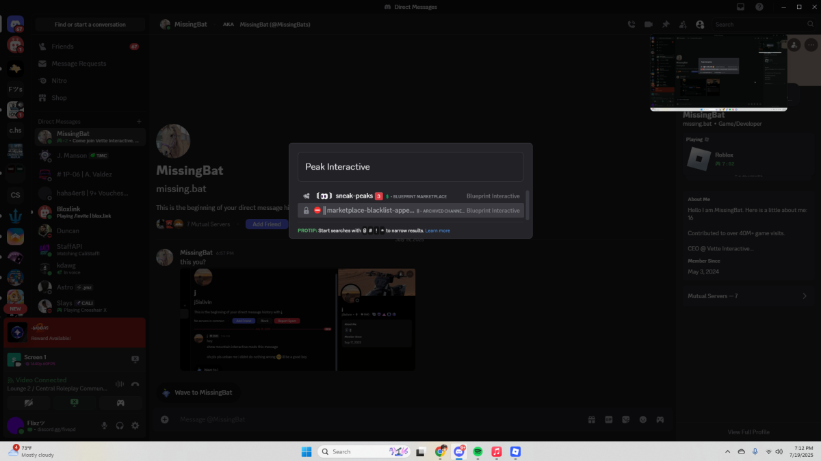Click the Peak Interactive search field
The width and height of the screenshot is (821, 461).
[410, 167]
